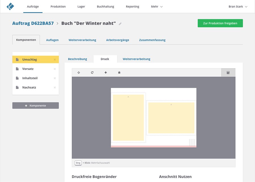Switch to the Arbeitsvorgänge tab
Image resolution: width=255 pixels, height=182 pixels.
coord(118,40)
